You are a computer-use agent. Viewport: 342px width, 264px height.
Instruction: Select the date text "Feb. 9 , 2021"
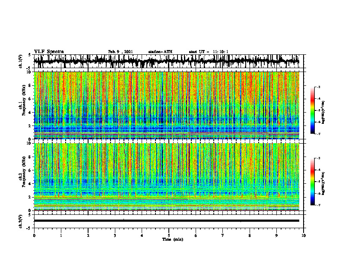120,52
